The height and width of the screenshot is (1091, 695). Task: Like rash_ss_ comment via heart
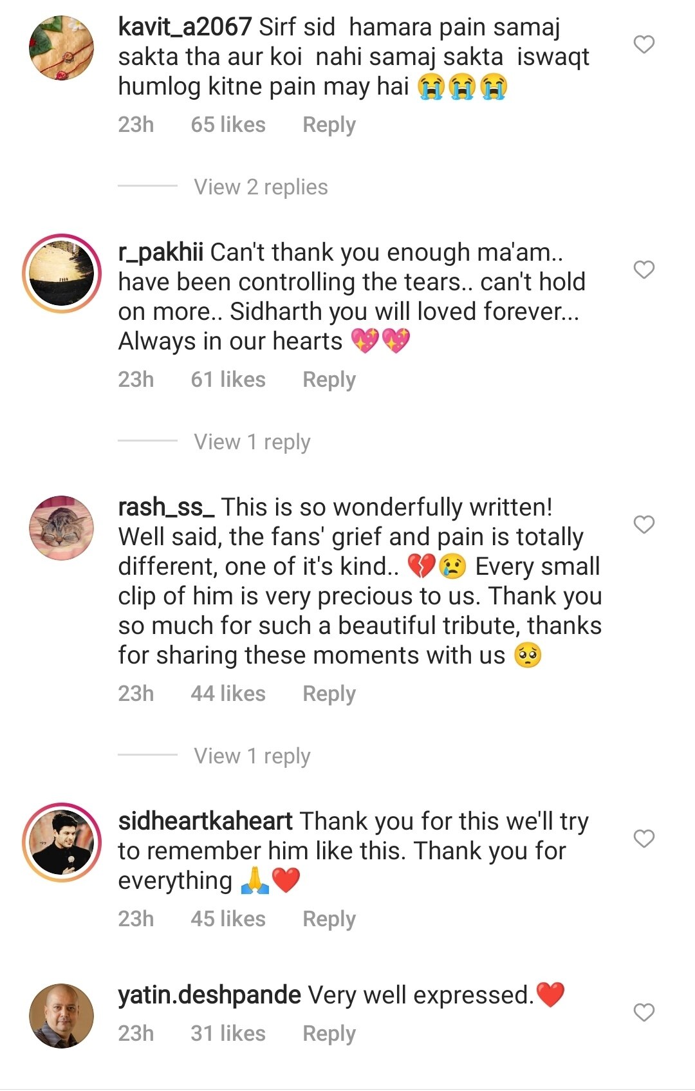(x=644, y=525)
